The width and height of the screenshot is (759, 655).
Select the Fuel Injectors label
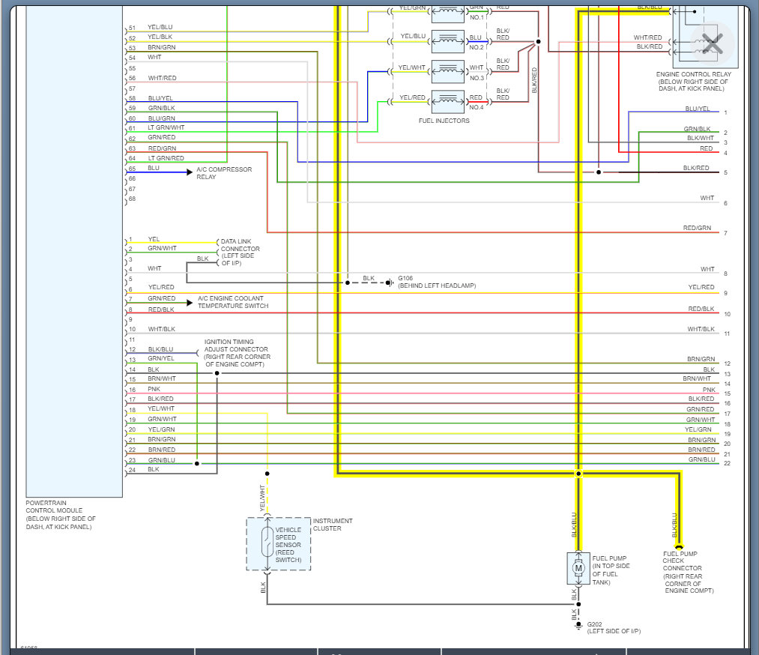tap(444, 121)
